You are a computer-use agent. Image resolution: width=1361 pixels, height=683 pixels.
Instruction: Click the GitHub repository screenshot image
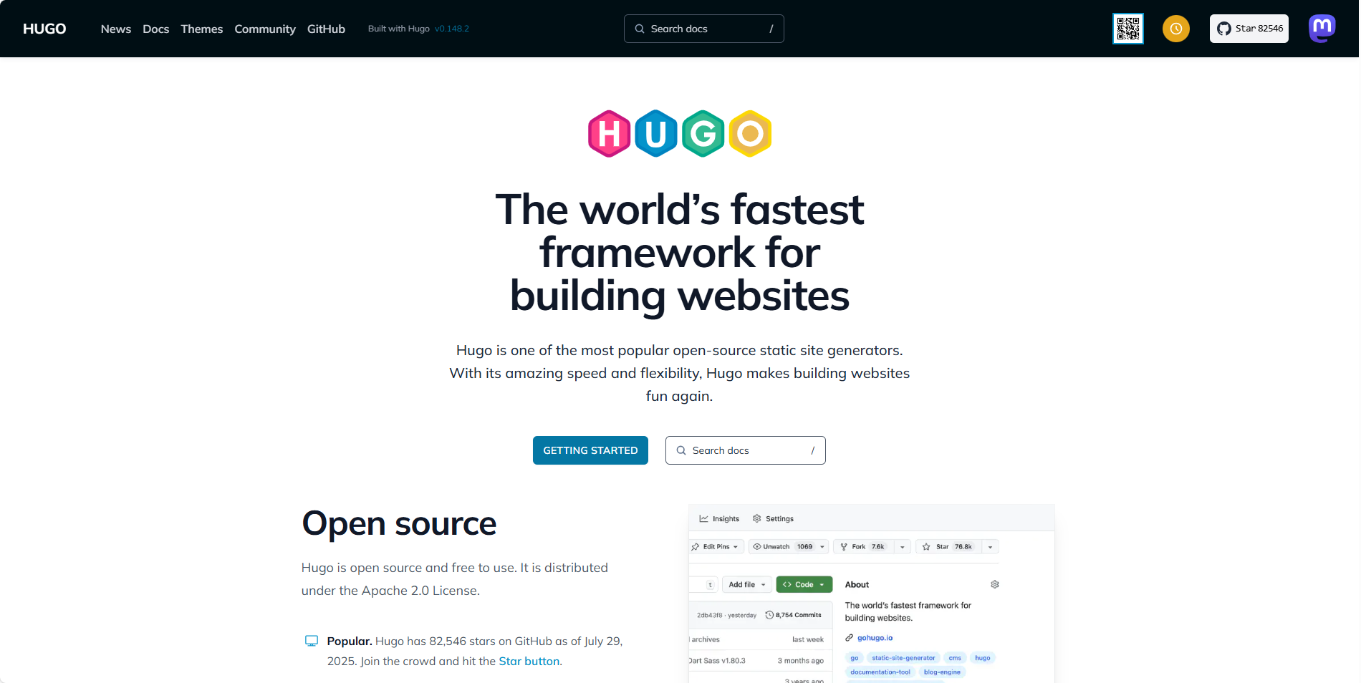pos(872,594)
